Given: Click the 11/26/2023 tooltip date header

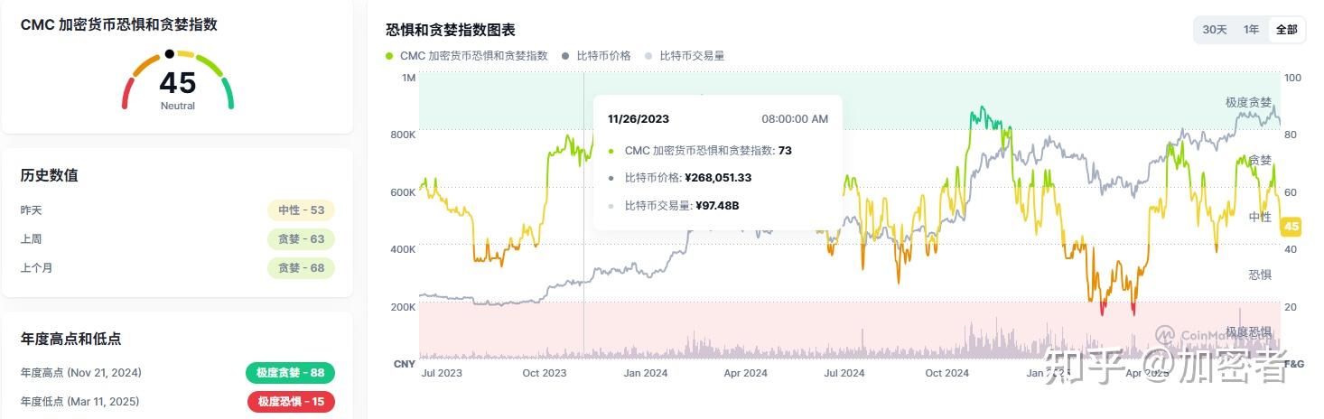Looking at the screenshot, I should pyautogui.click(x=639, y=119).
